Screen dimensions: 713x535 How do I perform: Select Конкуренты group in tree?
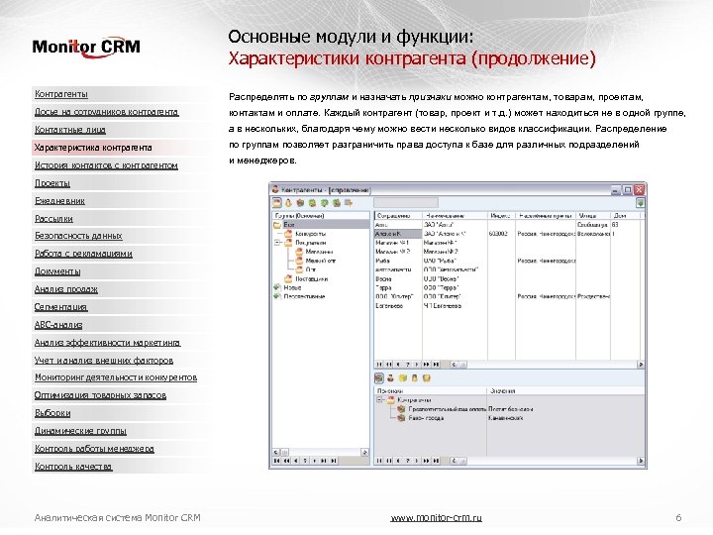click(311, 234)
